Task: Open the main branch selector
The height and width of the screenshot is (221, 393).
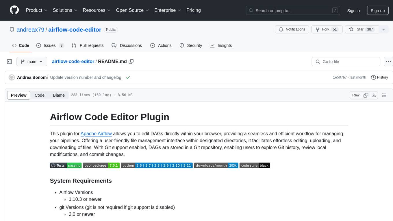Action: click(x=32, y=62)
